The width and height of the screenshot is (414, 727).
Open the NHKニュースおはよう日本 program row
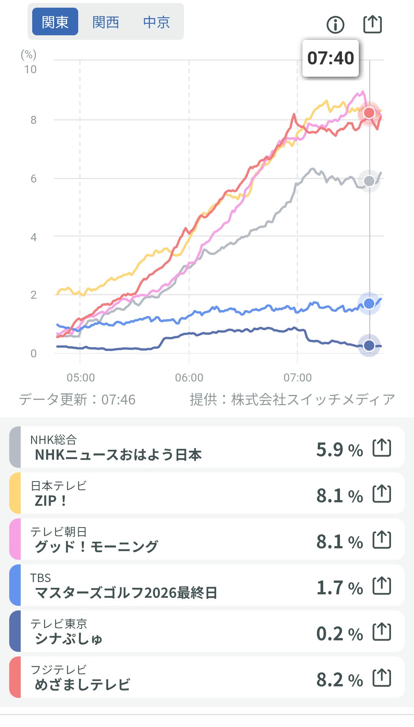click(x=153, y=447)
